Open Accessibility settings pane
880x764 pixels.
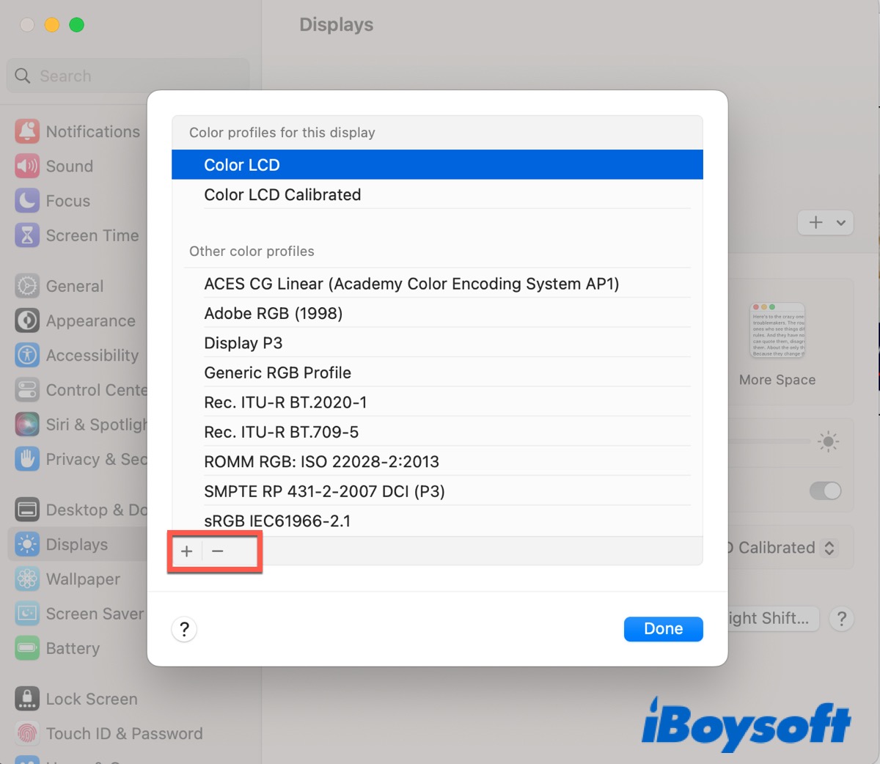(x=92, y=356)
